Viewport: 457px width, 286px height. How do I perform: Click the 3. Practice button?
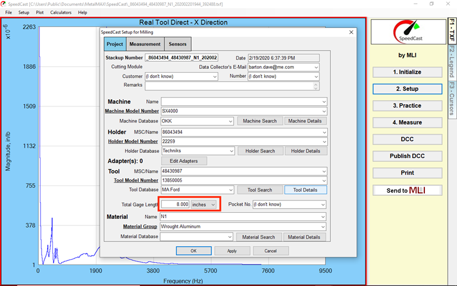coord(407,106)
